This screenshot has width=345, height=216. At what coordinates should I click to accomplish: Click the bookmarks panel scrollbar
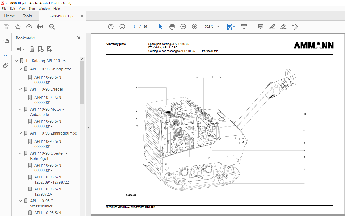click(82, 83)
